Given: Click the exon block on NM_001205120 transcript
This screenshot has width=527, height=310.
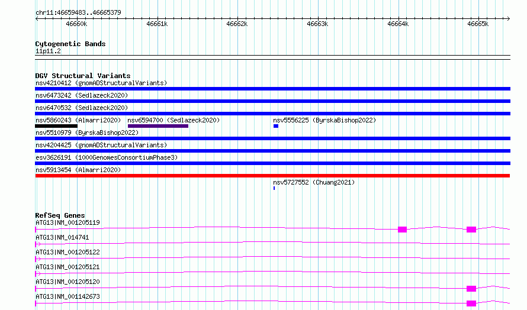Looking at the screenshot, I should pyautogui.click(x=471, y=289).
